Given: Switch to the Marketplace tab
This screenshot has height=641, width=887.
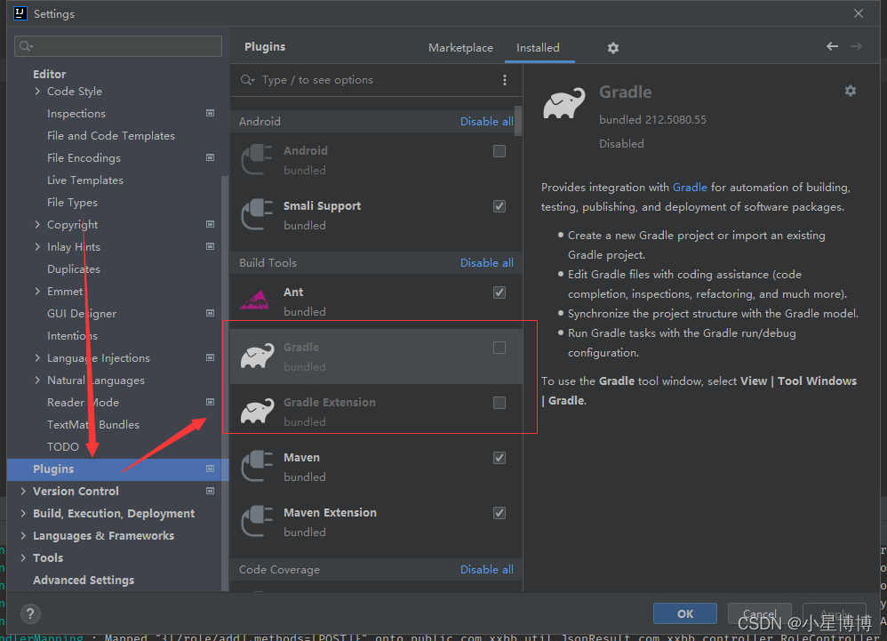Looking at the screenshot, I should coord(460,48).
